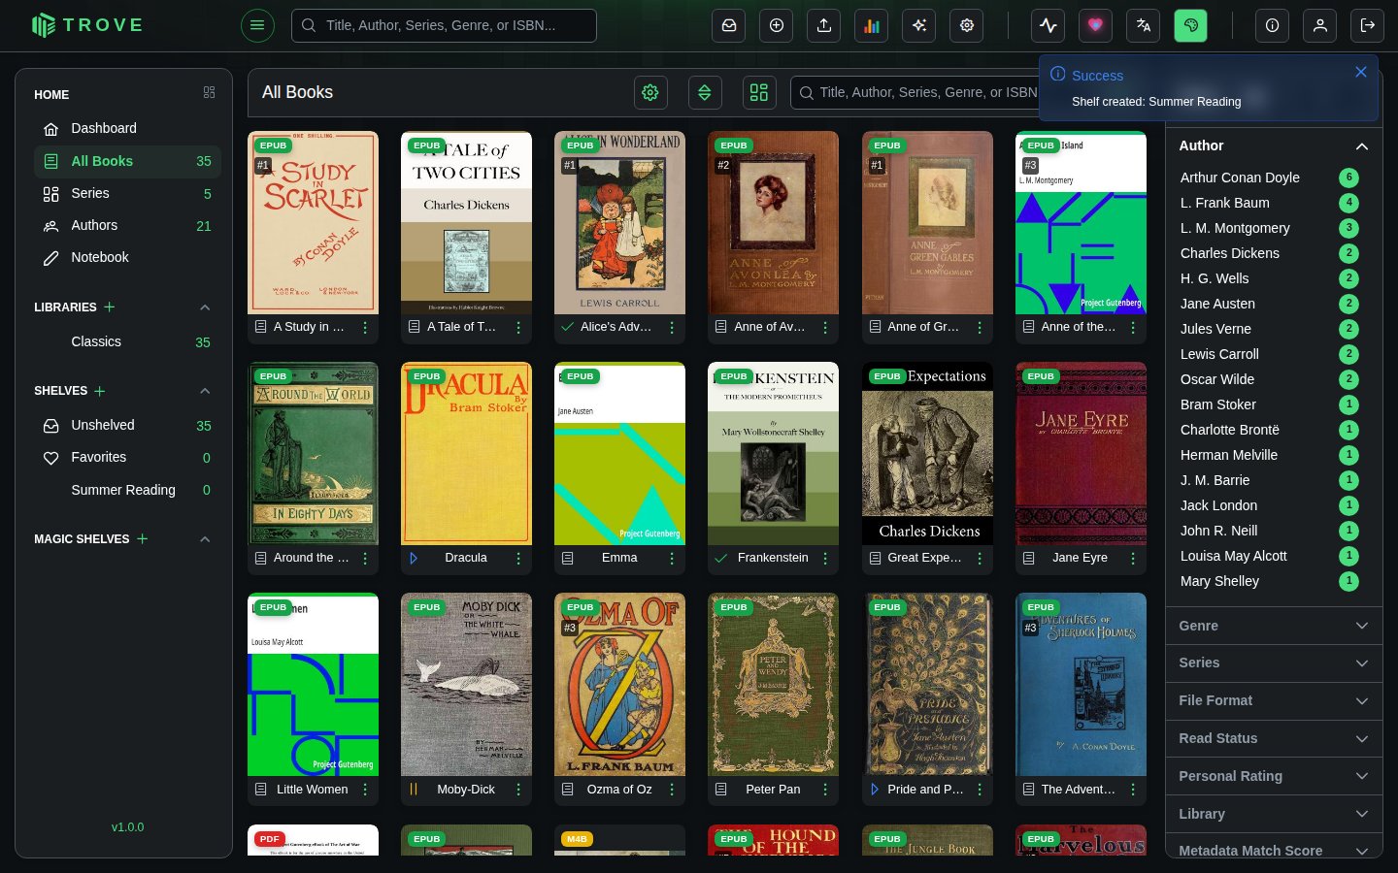Open options menu for Dracula

[x=518, y=559]
